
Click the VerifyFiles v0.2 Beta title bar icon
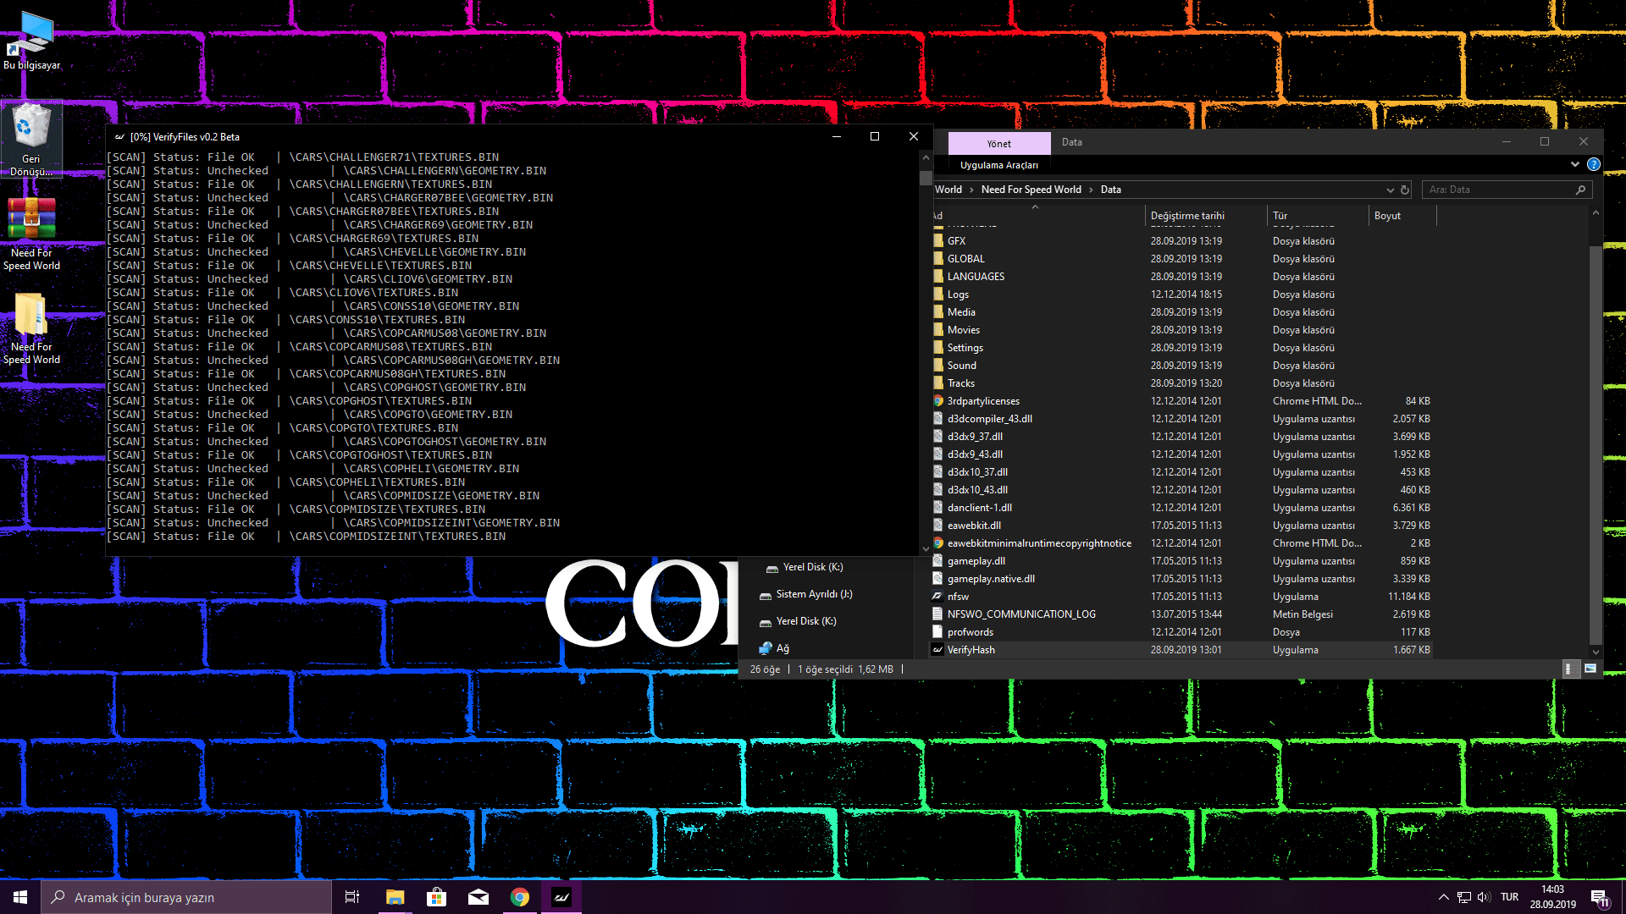[119, 136]
